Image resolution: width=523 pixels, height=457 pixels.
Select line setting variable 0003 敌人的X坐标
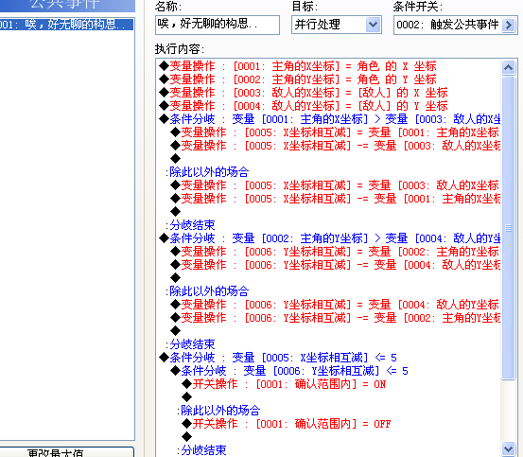(x=304, y=93)
